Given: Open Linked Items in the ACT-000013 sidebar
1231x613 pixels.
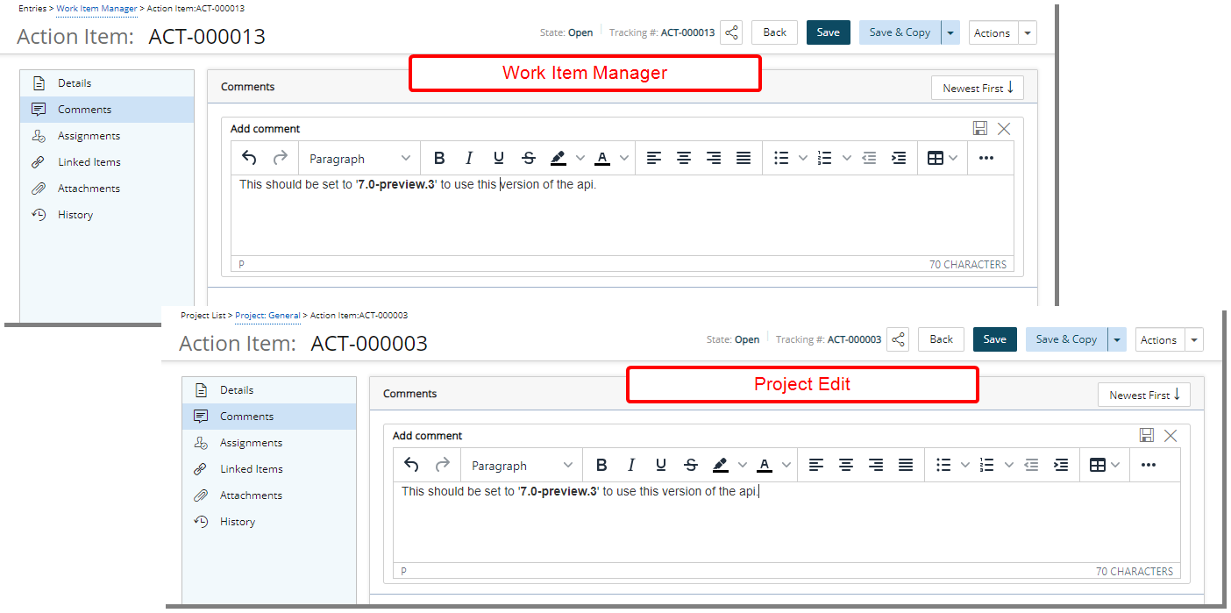Looking at the screenshot, I should [89, 162].
